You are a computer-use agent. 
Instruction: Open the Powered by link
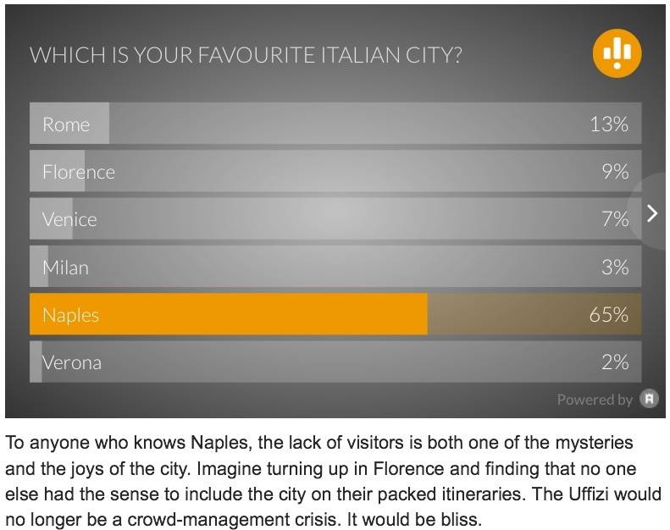[x=595, y=400]
